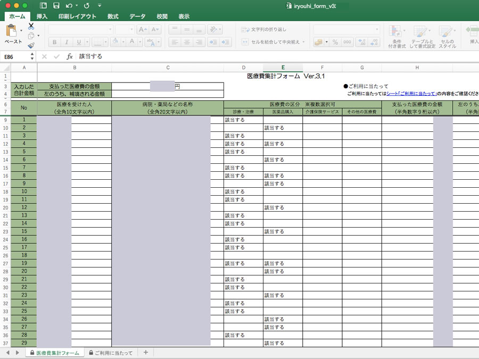479x359 pixels.
Task: Select the Format Painter brush icon
Action: 31,46
